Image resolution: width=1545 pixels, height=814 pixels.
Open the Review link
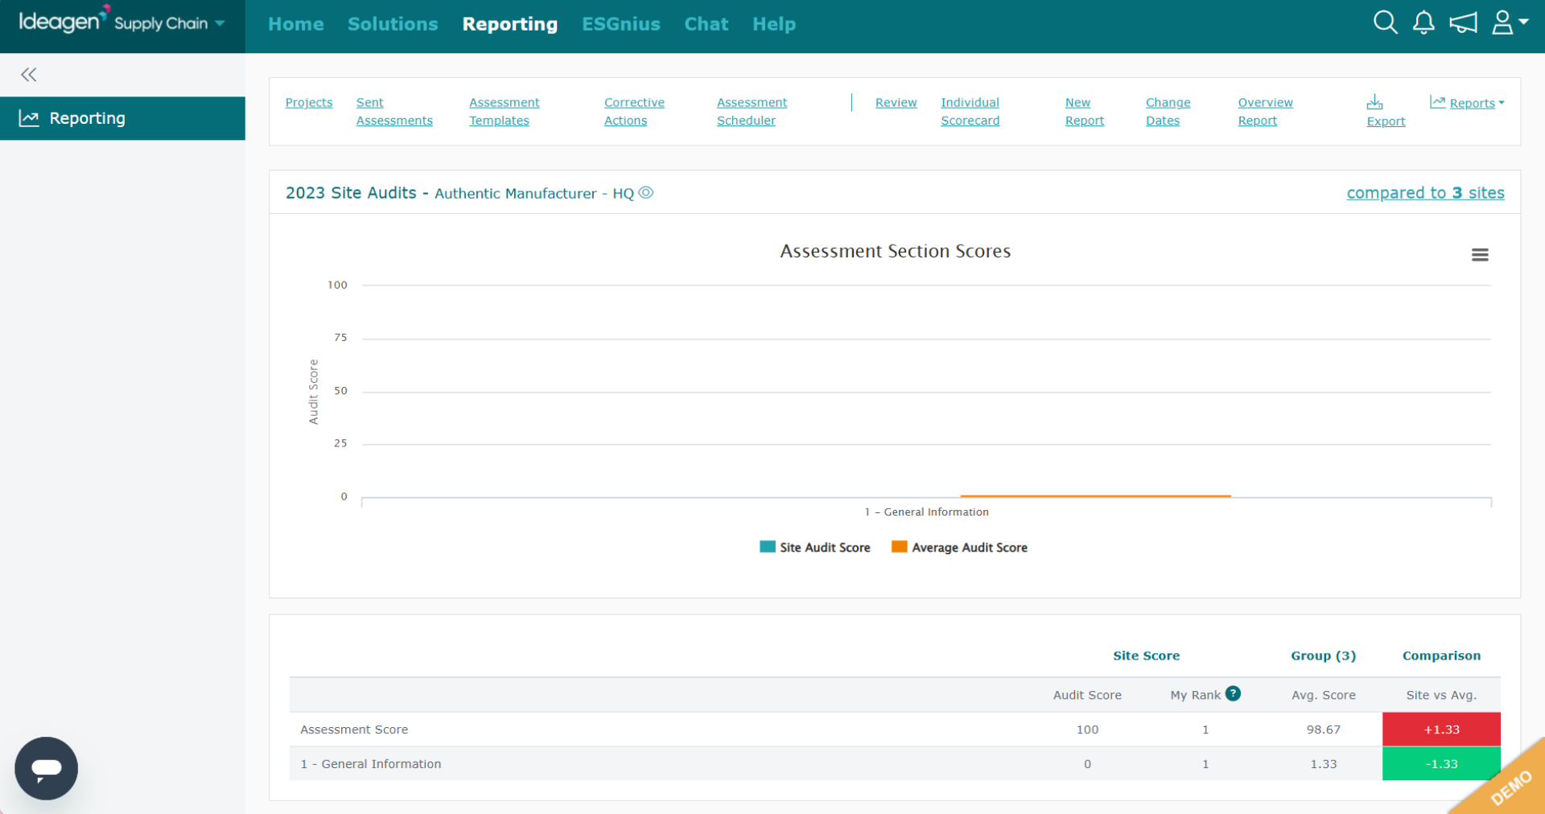point(896,103)
